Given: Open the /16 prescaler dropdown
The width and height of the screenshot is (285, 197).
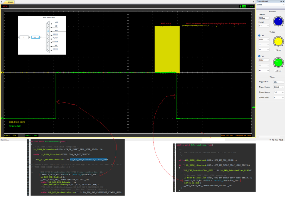Looking at the screenshot, I should click(35, 37).
